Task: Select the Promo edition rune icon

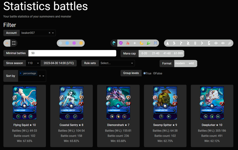Action: click(x=181, y=43)
